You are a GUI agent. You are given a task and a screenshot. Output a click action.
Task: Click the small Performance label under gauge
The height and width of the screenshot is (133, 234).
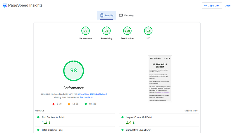pyautogui.click(x=85, y=38)
